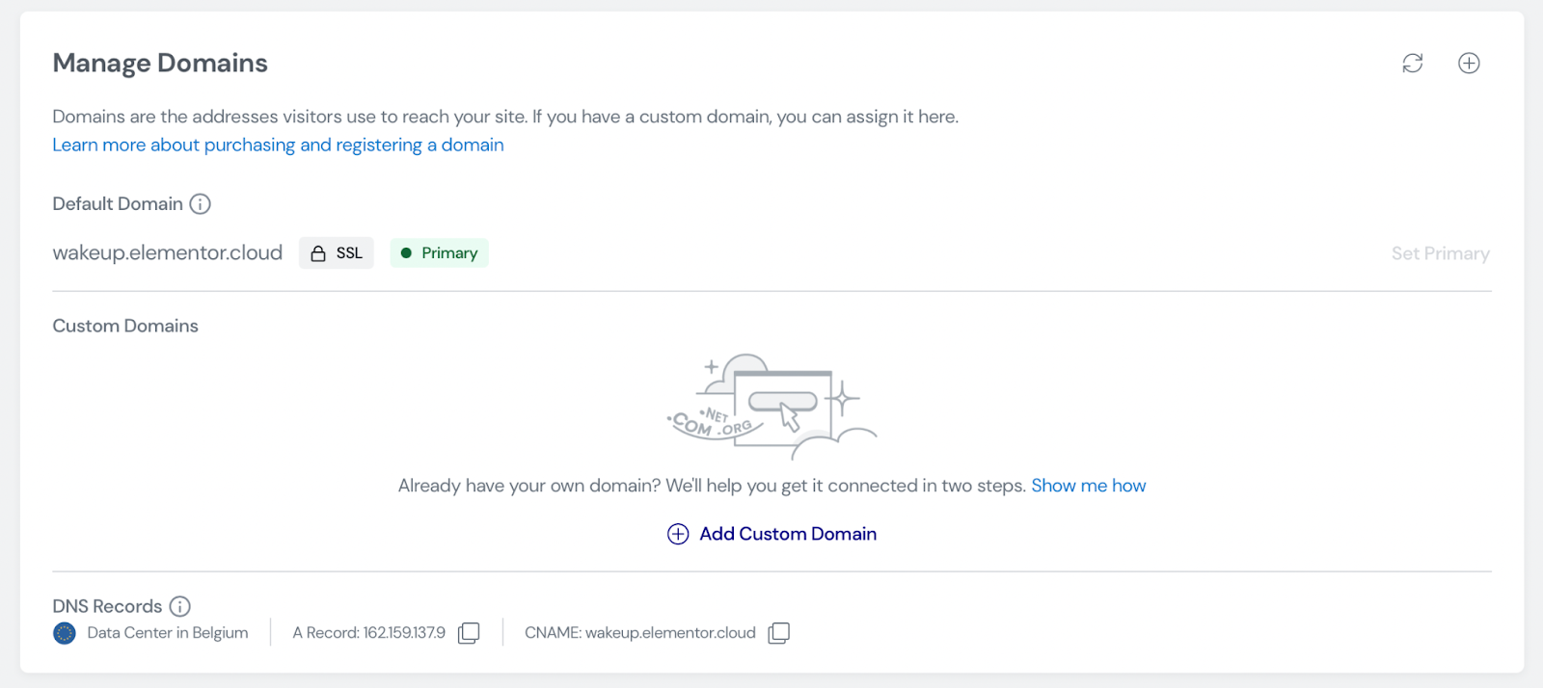Click the plus icon beside Add Custom Domain
The height and width of the screenshot is (688, 1543).
(677, 534)
